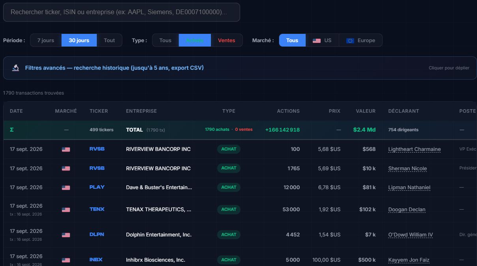Viewport: 477px width, 266px height.
Task: Open Lipman Nathaniel's declarant link
Action: 409,188
